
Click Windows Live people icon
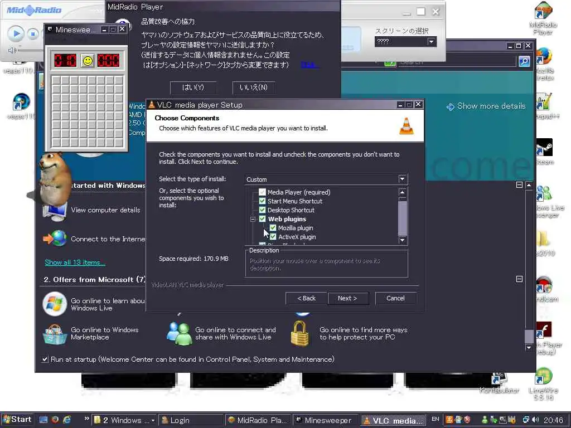point(179,334)
